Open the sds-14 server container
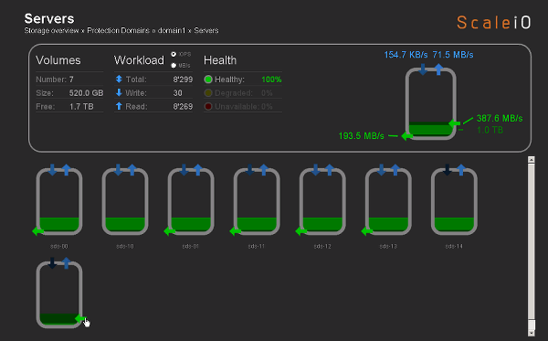 point(454,201)
